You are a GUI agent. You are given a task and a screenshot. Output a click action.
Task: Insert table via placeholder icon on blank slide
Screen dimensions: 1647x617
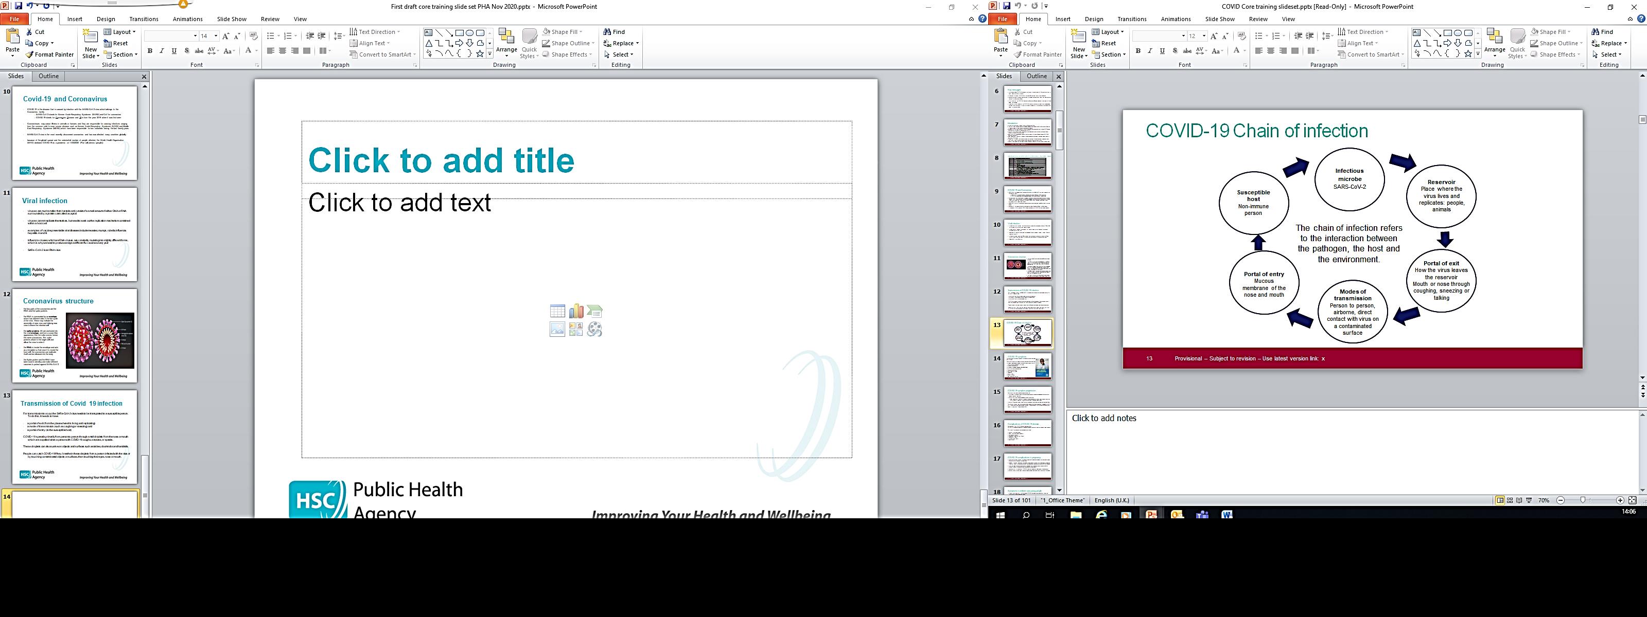click(x=557, y=311)
